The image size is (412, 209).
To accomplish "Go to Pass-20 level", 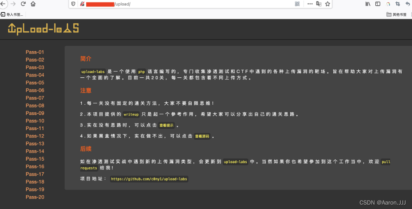I will click(35, 197).
